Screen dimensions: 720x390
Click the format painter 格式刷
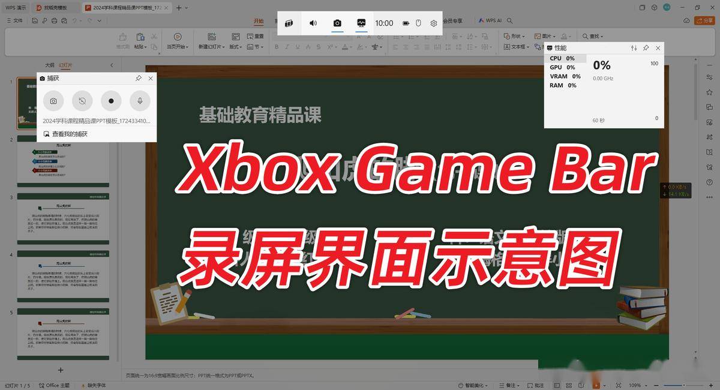pyautogui.click(x=123, y=41)
